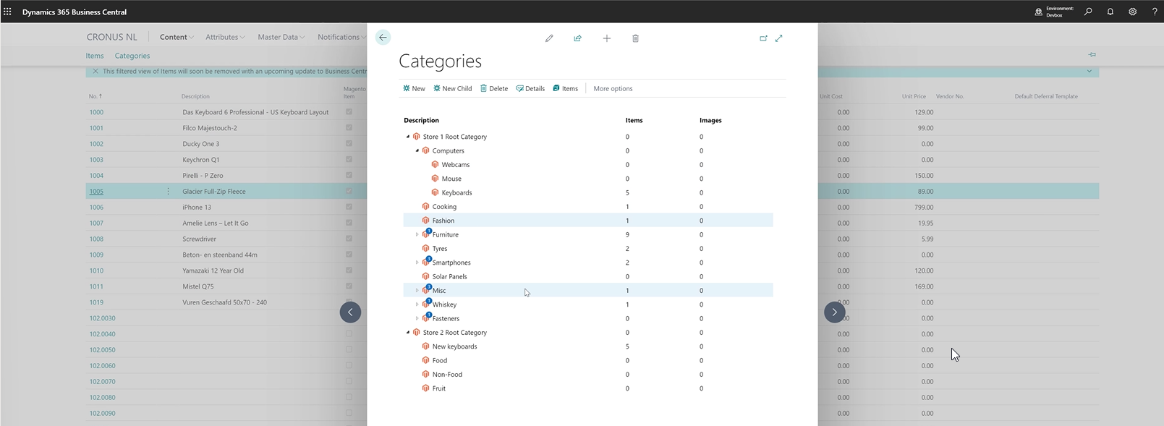The width and height of the screenshot is (1164, 426).
Task: Open the settings gear
Action: [1133, 12]
